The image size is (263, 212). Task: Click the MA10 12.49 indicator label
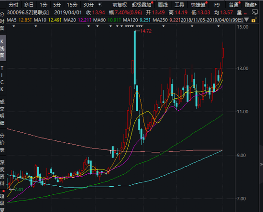coord(47,20)
